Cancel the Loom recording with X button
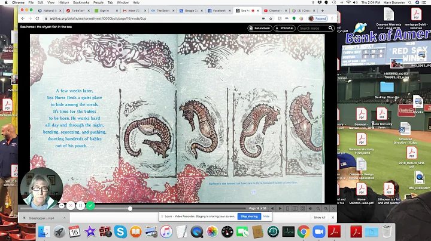The width and height of the screenshot is (431, 241). click(x=71, y=205)
